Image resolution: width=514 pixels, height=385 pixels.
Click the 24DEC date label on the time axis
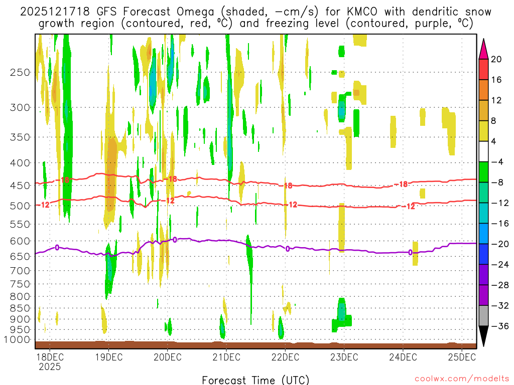click(x=403, y=357)
